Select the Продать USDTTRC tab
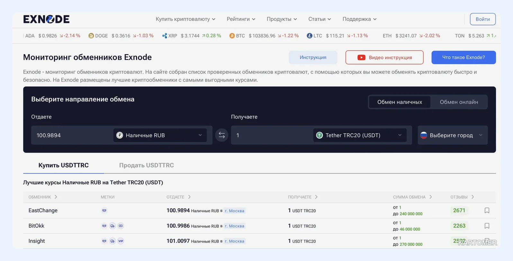Image resolution: width=513 pixels, height=261 pixels. (146, 165)
